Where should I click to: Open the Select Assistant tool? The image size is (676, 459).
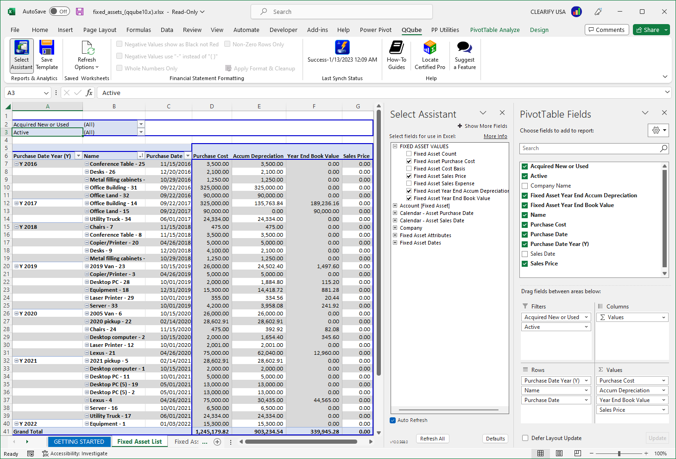(x=21, y=55)
